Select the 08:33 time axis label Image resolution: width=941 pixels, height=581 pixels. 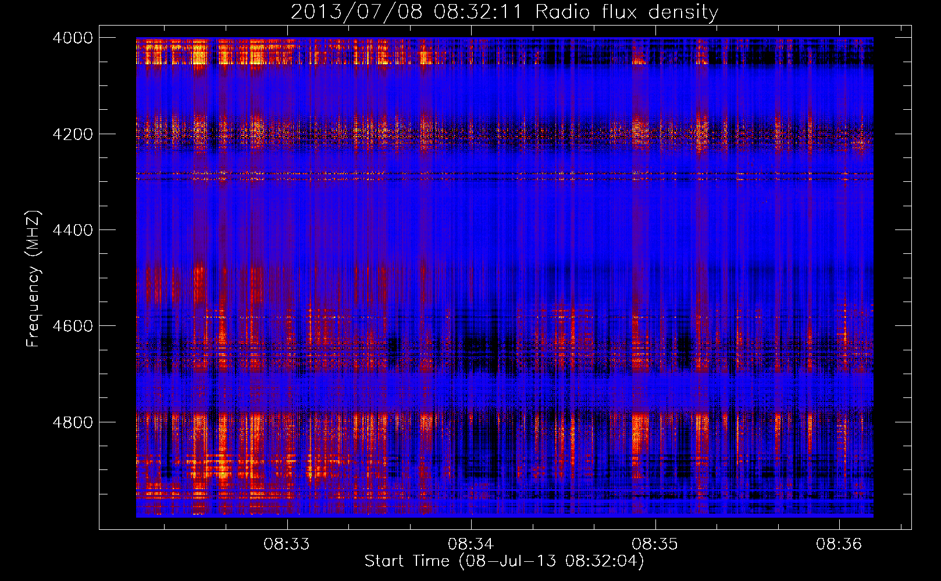coord(287,544)
